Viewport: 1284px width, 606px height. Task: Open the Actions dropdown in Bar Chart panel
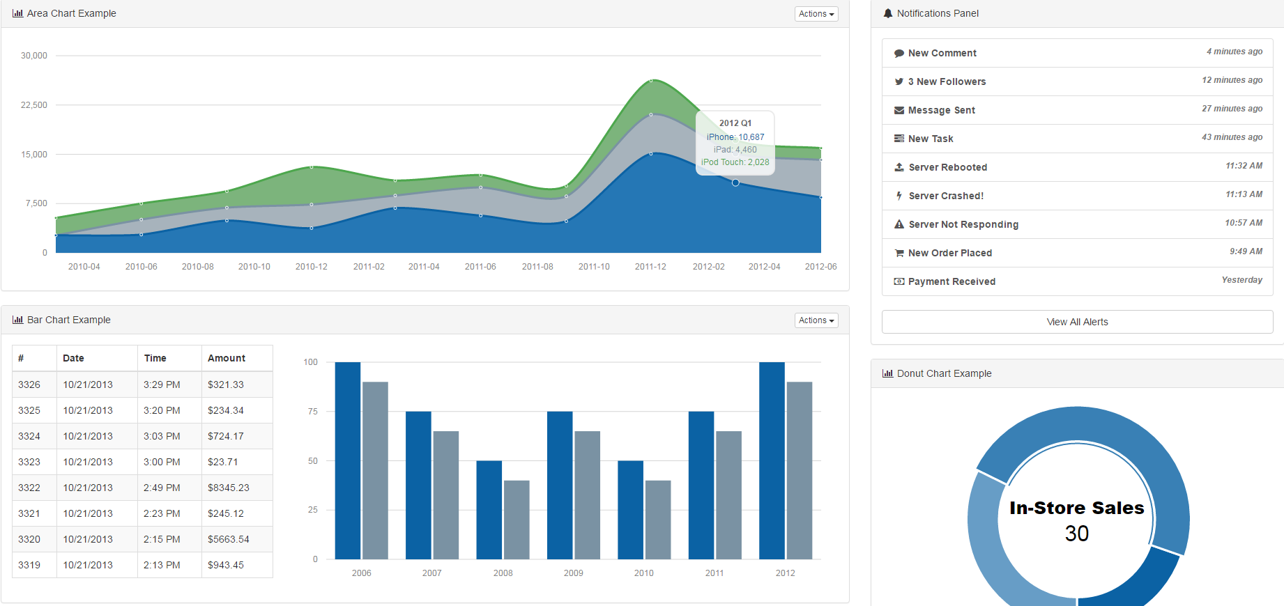coord(816,320)
